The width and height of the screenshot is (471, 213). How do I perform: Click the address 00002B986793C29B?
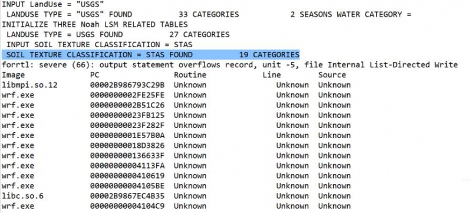pos(127,85)
